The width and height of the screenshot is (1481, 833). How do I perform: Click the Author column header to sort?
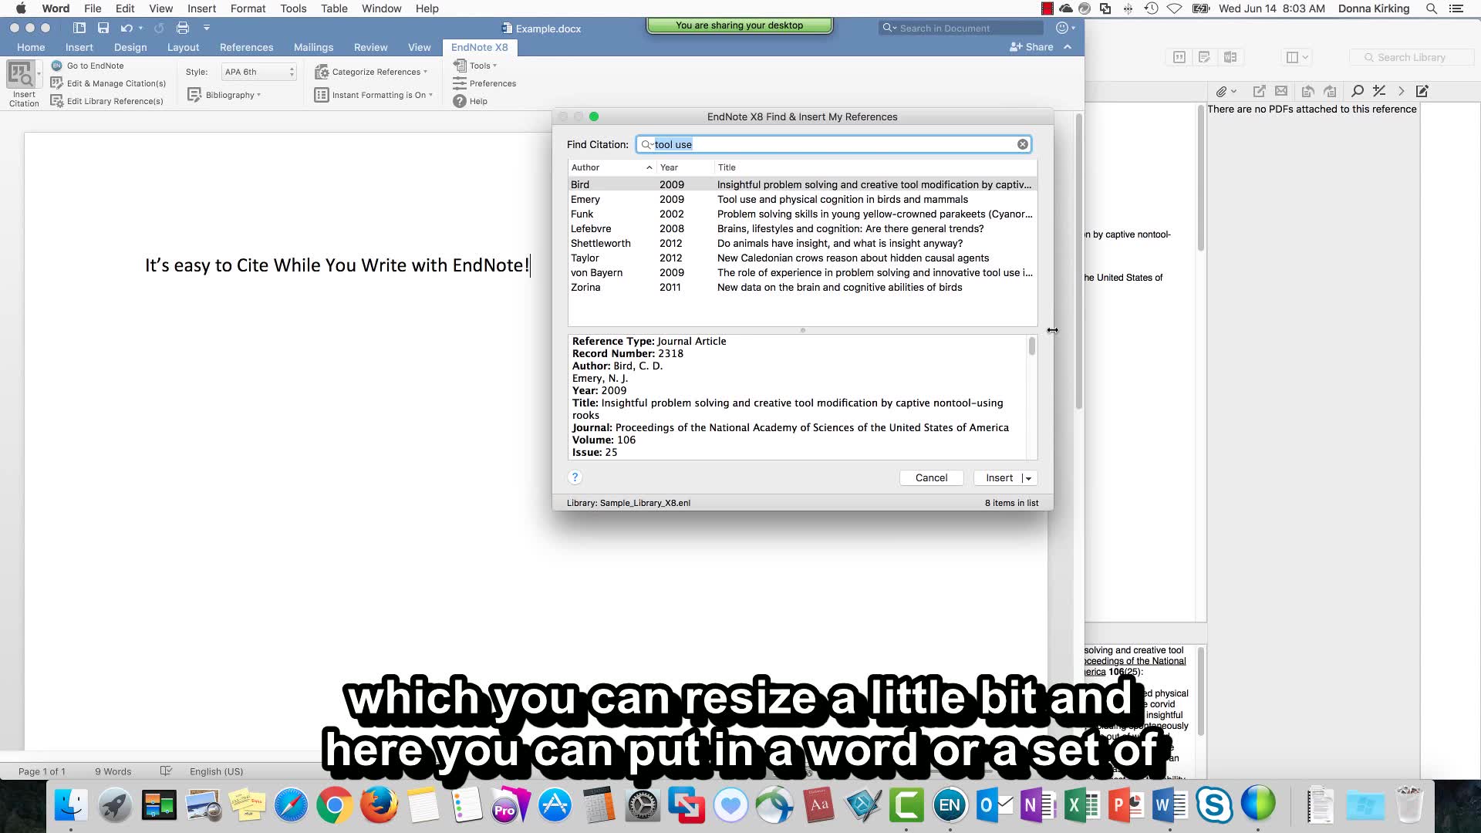point(586,167)
